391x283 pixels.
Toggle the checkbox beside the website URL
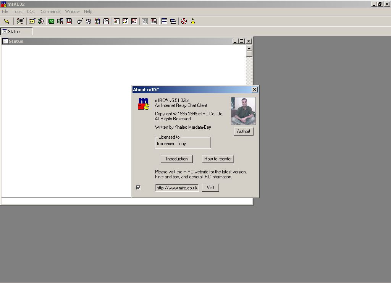point(138,188)
